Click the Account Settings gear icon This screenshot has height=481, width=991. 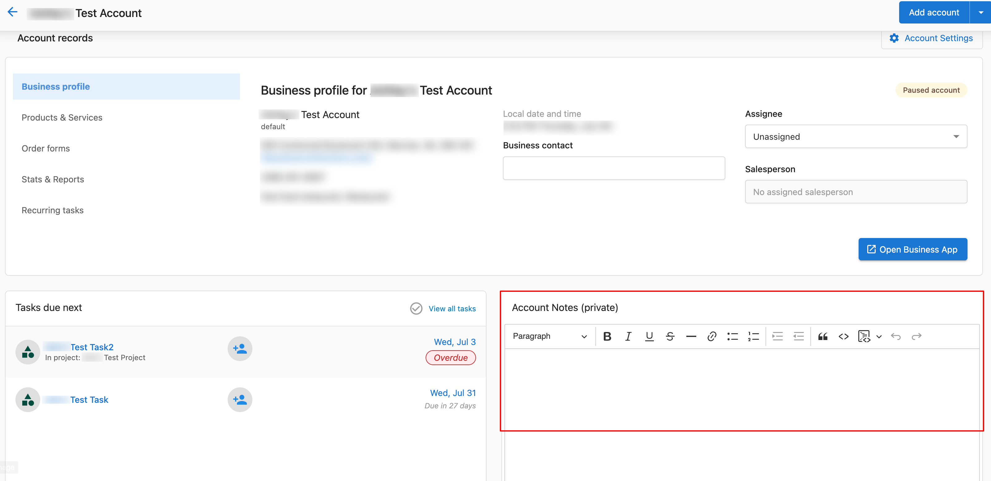pyautogui.click(x=894, y=38)
